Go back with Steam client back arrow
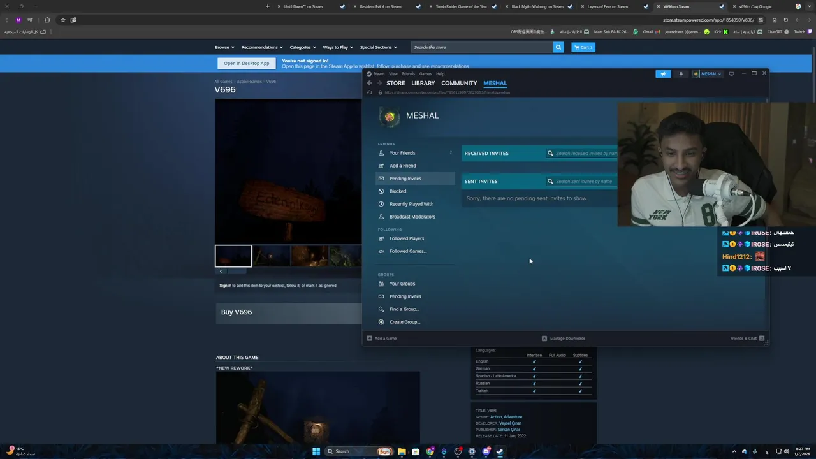Viewport: 816px width, 459px height. 369,83
